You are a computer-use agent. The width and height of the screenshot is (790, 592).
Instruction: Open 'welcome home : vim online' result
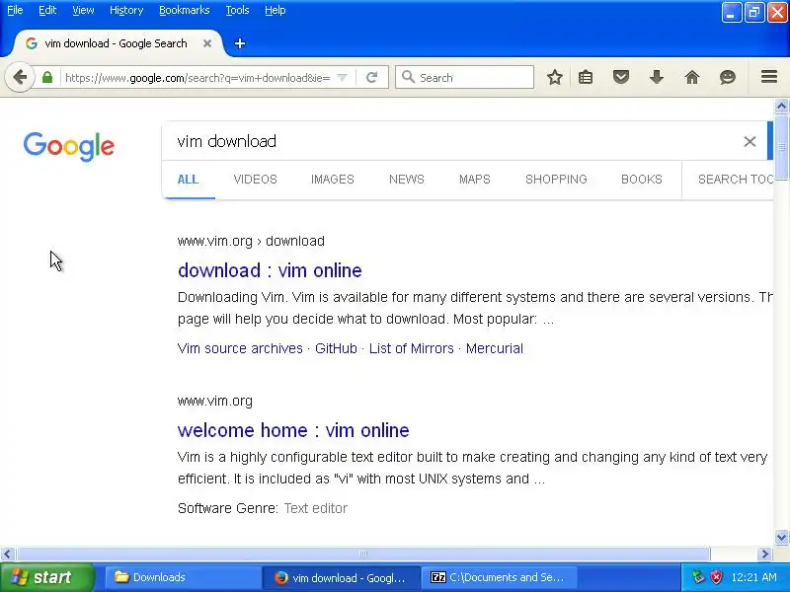pyautogui.click(x=293, y=430)
